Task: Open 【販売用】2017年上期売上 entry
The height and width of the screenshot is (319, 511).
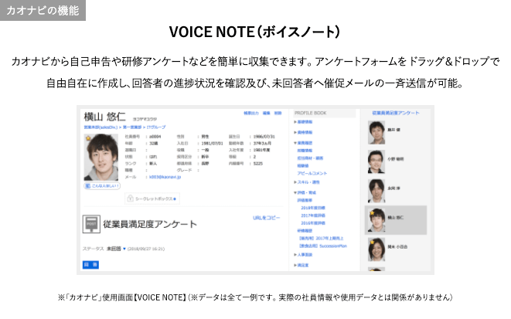Action: [x=321, y=239]
